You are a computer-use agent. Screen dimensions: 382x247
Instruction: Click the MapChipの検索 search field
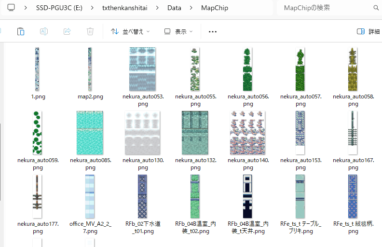(323, 8)
